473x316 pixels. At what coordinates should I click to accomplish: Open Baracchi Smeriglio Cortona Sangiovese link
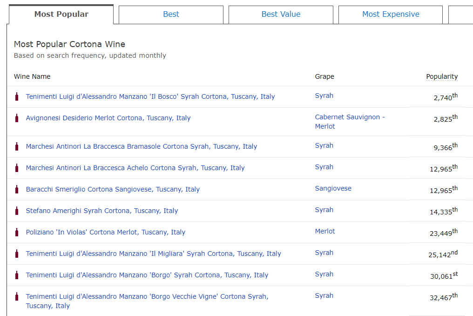click(113, 189)
